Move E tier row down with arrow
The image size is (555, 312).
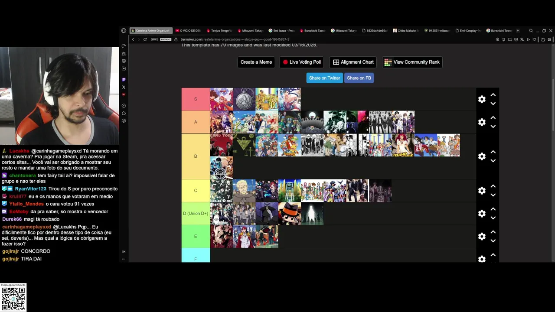(x=493, y=240)
